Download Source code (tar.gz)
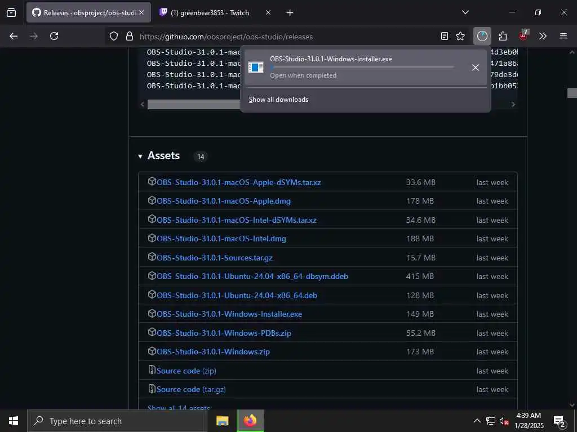 [191, 389]
